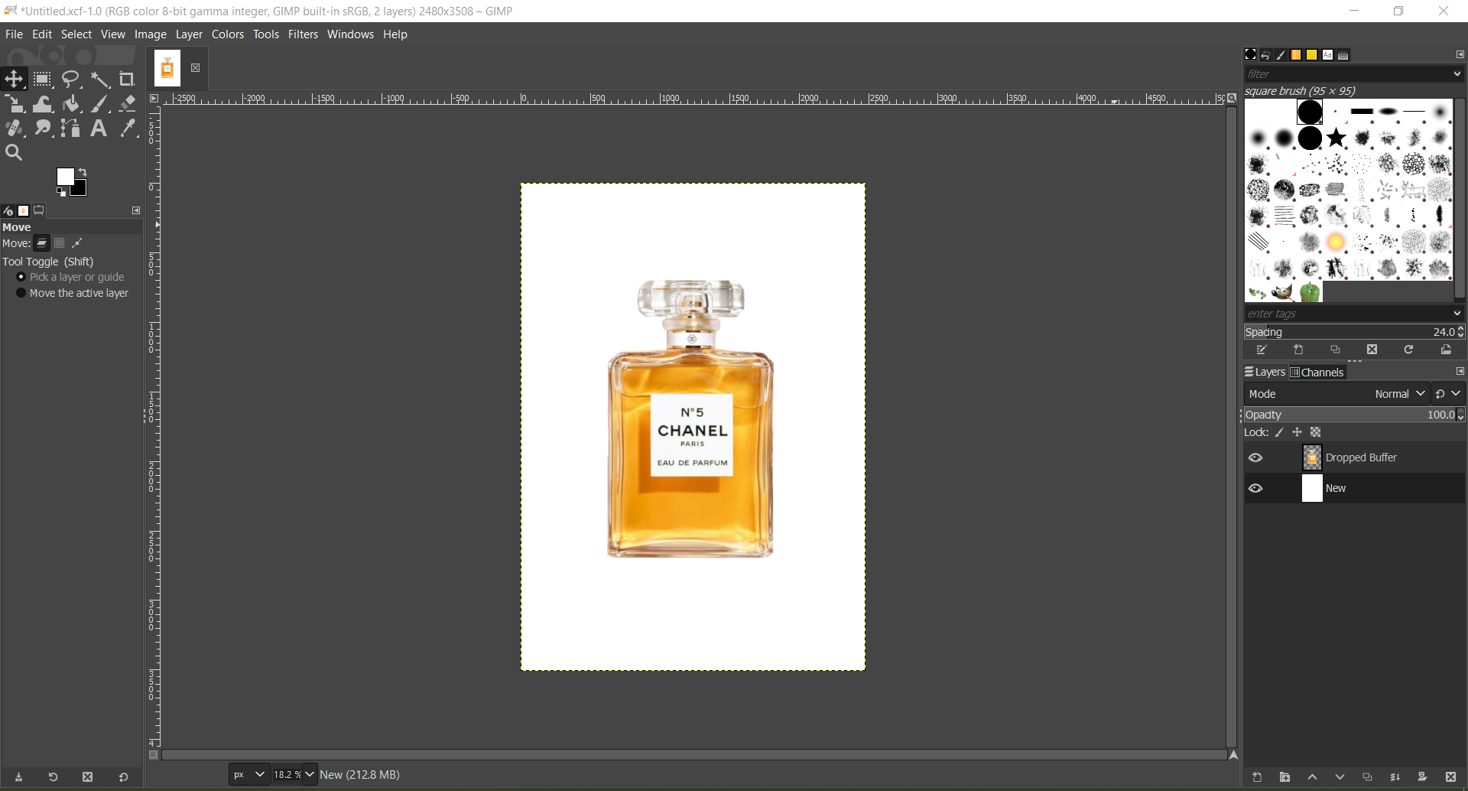Lower the selected layer
The width and height of the screenshot is (1468, 791).
(1340, 778)
